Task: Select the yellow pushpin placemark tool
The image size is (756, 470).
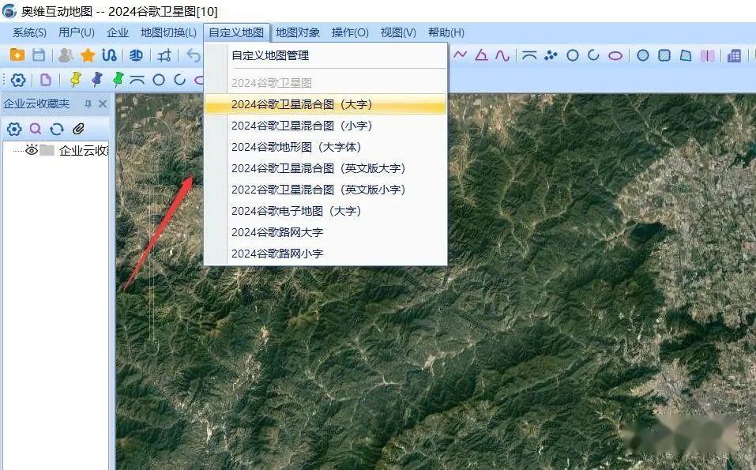Action: click(x=77, y=79)
